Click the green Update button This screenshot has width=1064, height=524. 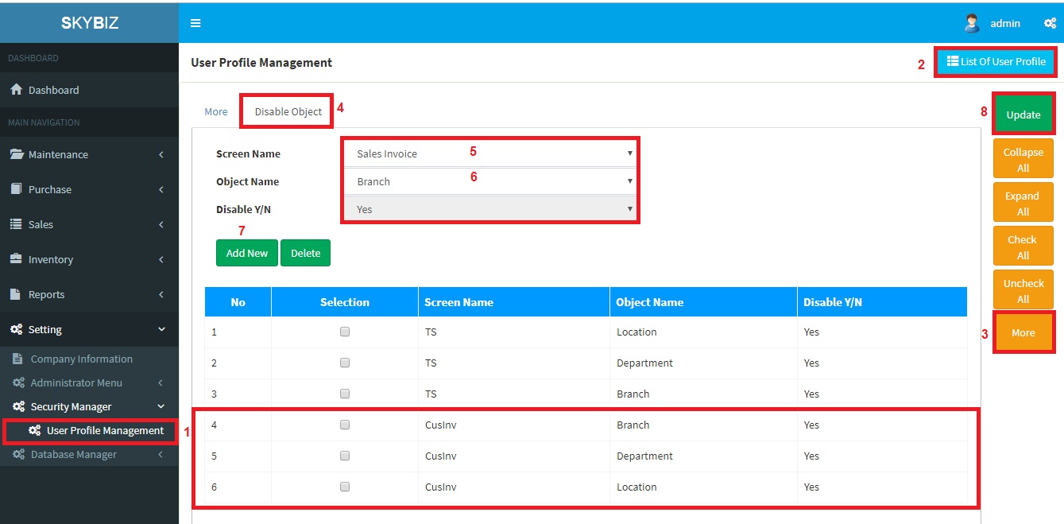pyautogui.click(x=1023, y=115)
